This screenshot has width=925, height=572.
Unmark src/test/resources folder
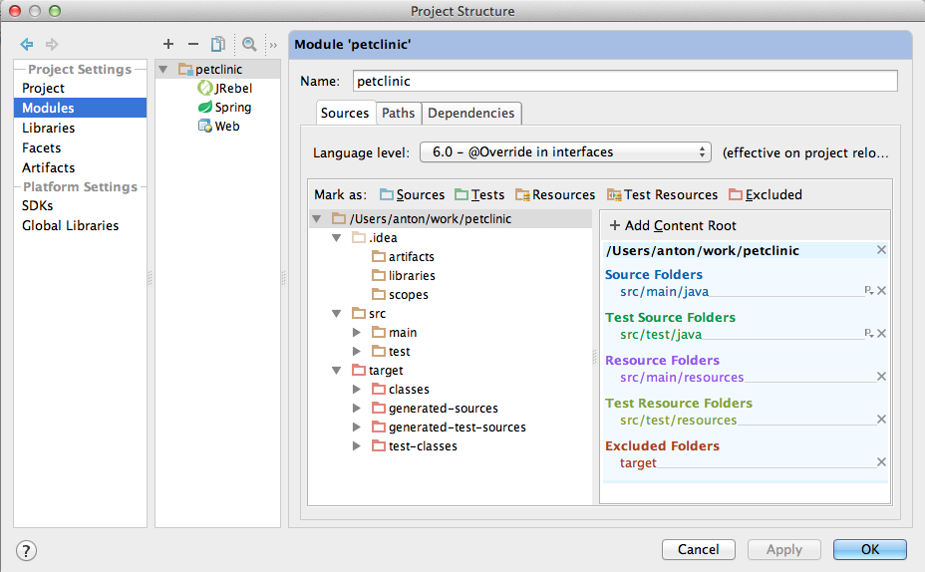click(x=881, y=420)
